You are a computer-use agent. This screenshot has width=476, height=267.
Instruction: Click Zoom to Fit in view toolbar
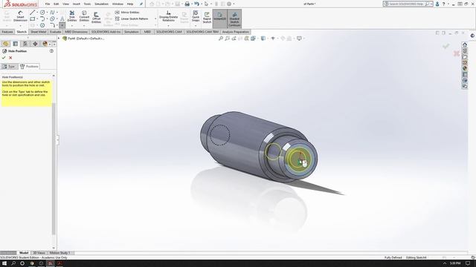221,39
